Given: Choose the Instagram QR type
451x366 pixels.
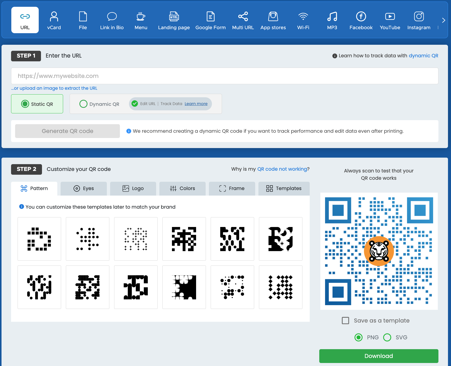Looking at the screenshot, I should pyautogui.click(x=419, y=20).
